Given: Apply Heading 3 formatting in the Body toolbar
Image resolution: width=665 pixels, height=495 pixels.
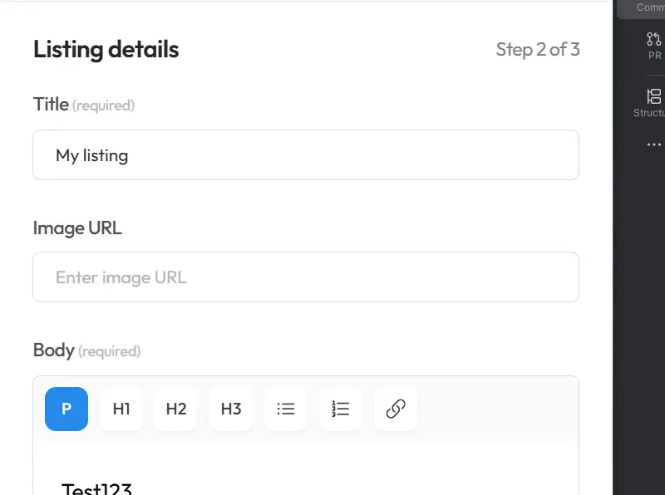Looking at the screenshot, I should tap(230, 409).
